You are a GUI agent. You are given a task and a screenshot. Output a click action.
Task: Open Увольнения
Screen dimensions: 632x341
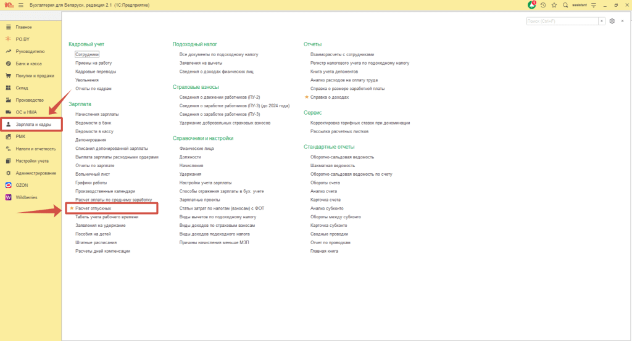(86, 80)
